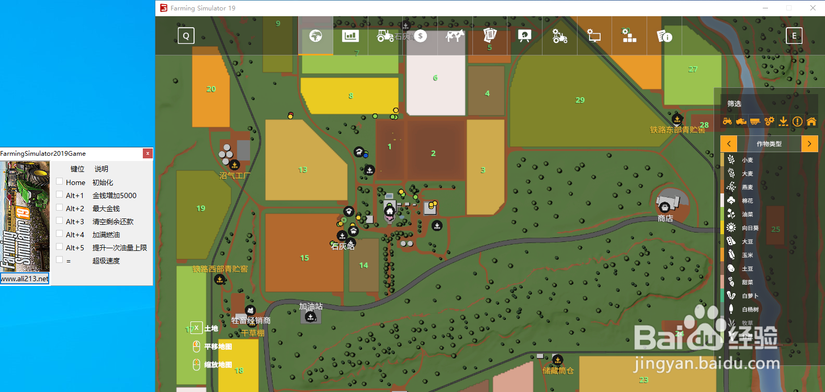Close the FarmingSimulator2019Game trainer window

click(x=148, y=153)
